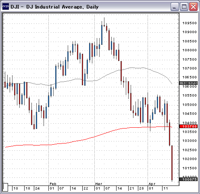
Task: Click the 106500 price axis value
Action: [190, 77]
